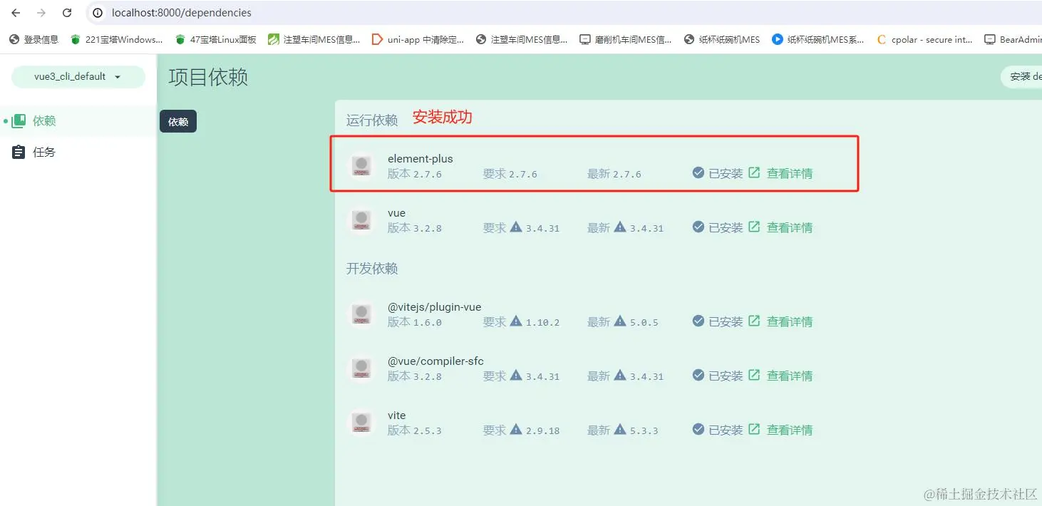The height and width of the screenshot is (506, 1042).
Task: Click the warning triangle beside vue 要求 3.4.31
Action: (516, 227)
